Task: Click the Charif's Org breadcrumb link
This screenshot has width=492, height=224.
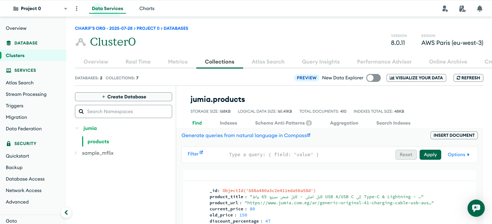Action: 104,28
